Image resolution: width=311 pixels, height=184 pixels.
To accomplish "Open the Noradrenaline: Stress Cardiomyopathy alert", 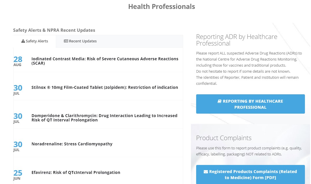I will [x=72, y=144].
